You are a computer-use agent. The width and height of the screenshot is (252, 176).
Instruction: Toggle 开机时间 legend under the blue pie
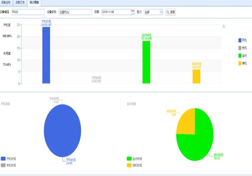pyautogui.click(x=8, y=159)
